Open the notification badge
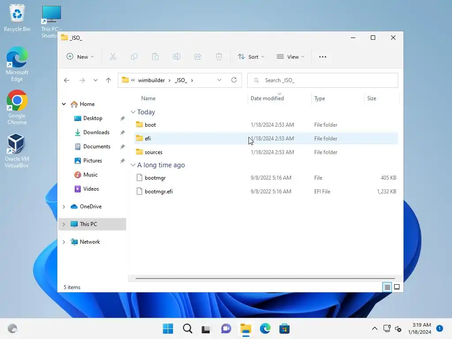The height and width of the screenshot is (339, 452). [x=440, y=328]
